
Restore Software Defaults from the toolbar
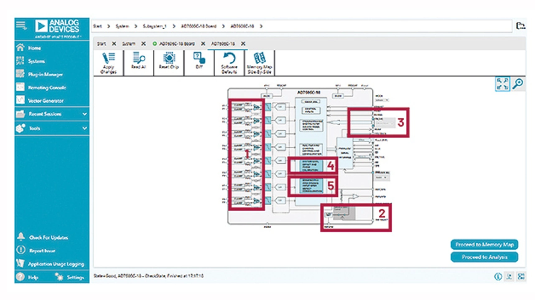[x=229, y=63]
